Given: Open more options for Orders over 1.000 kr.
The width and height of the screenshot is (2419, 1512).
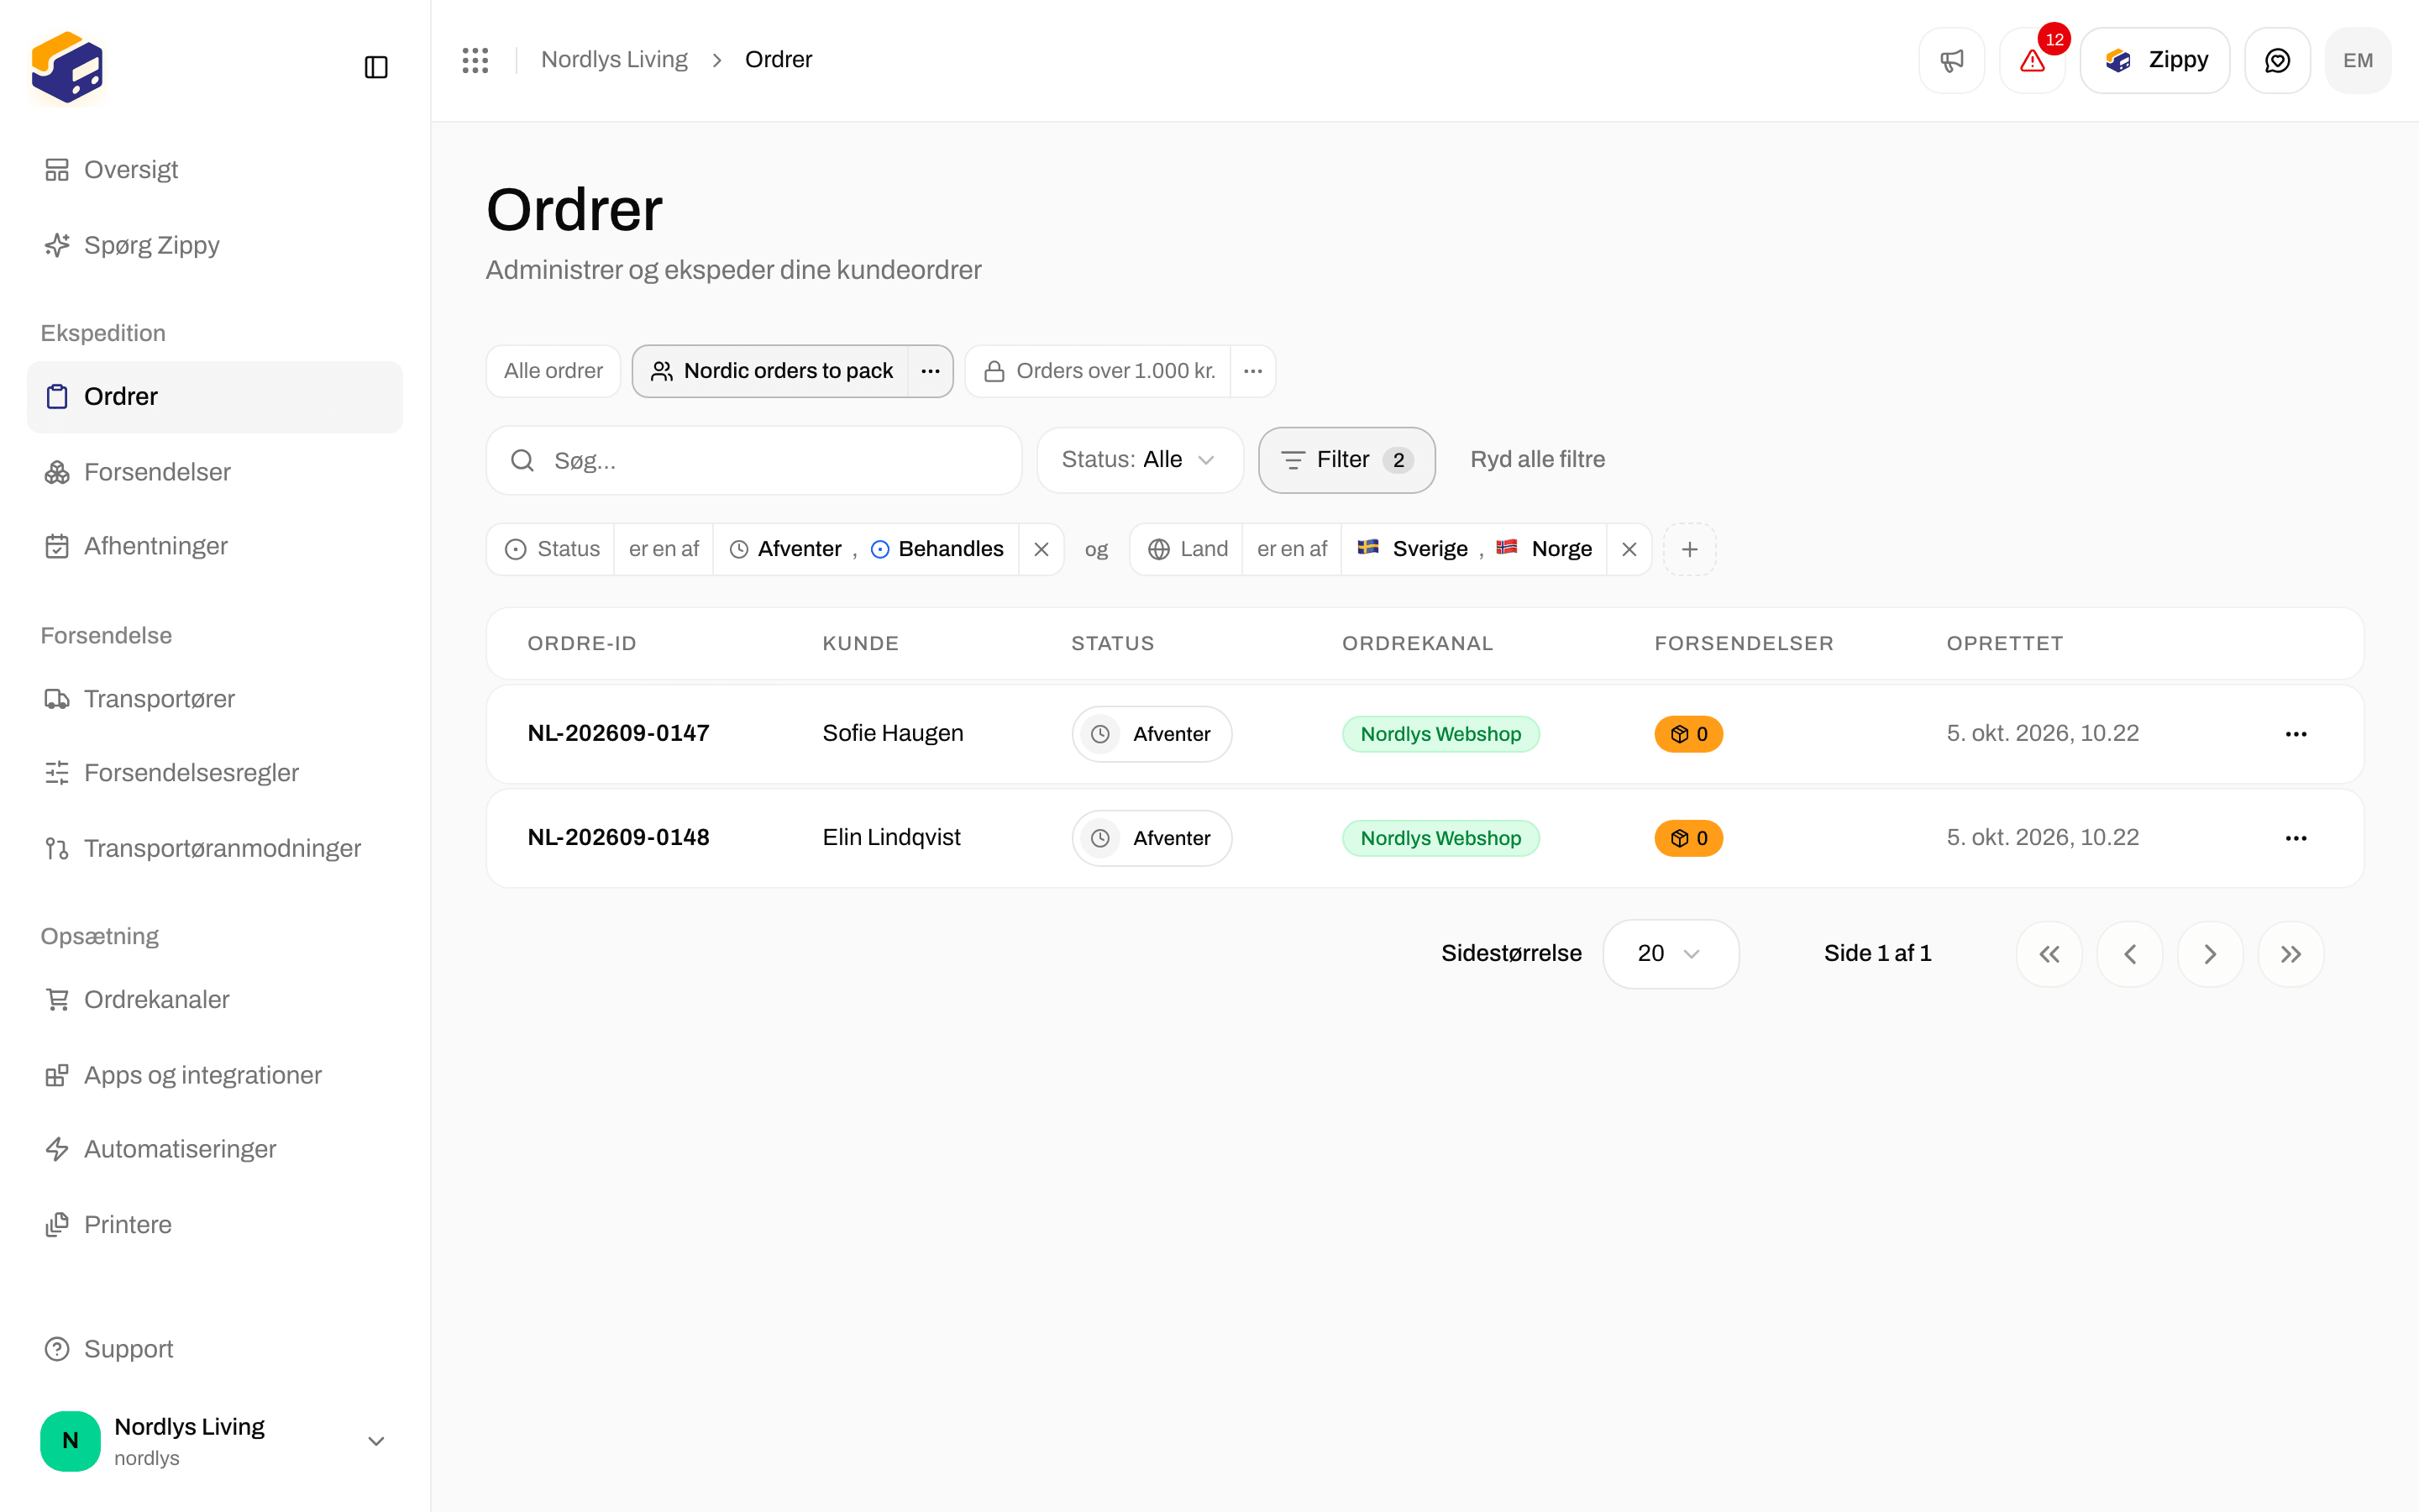Looking at the screenshot, I should (x=1252, y=371).
